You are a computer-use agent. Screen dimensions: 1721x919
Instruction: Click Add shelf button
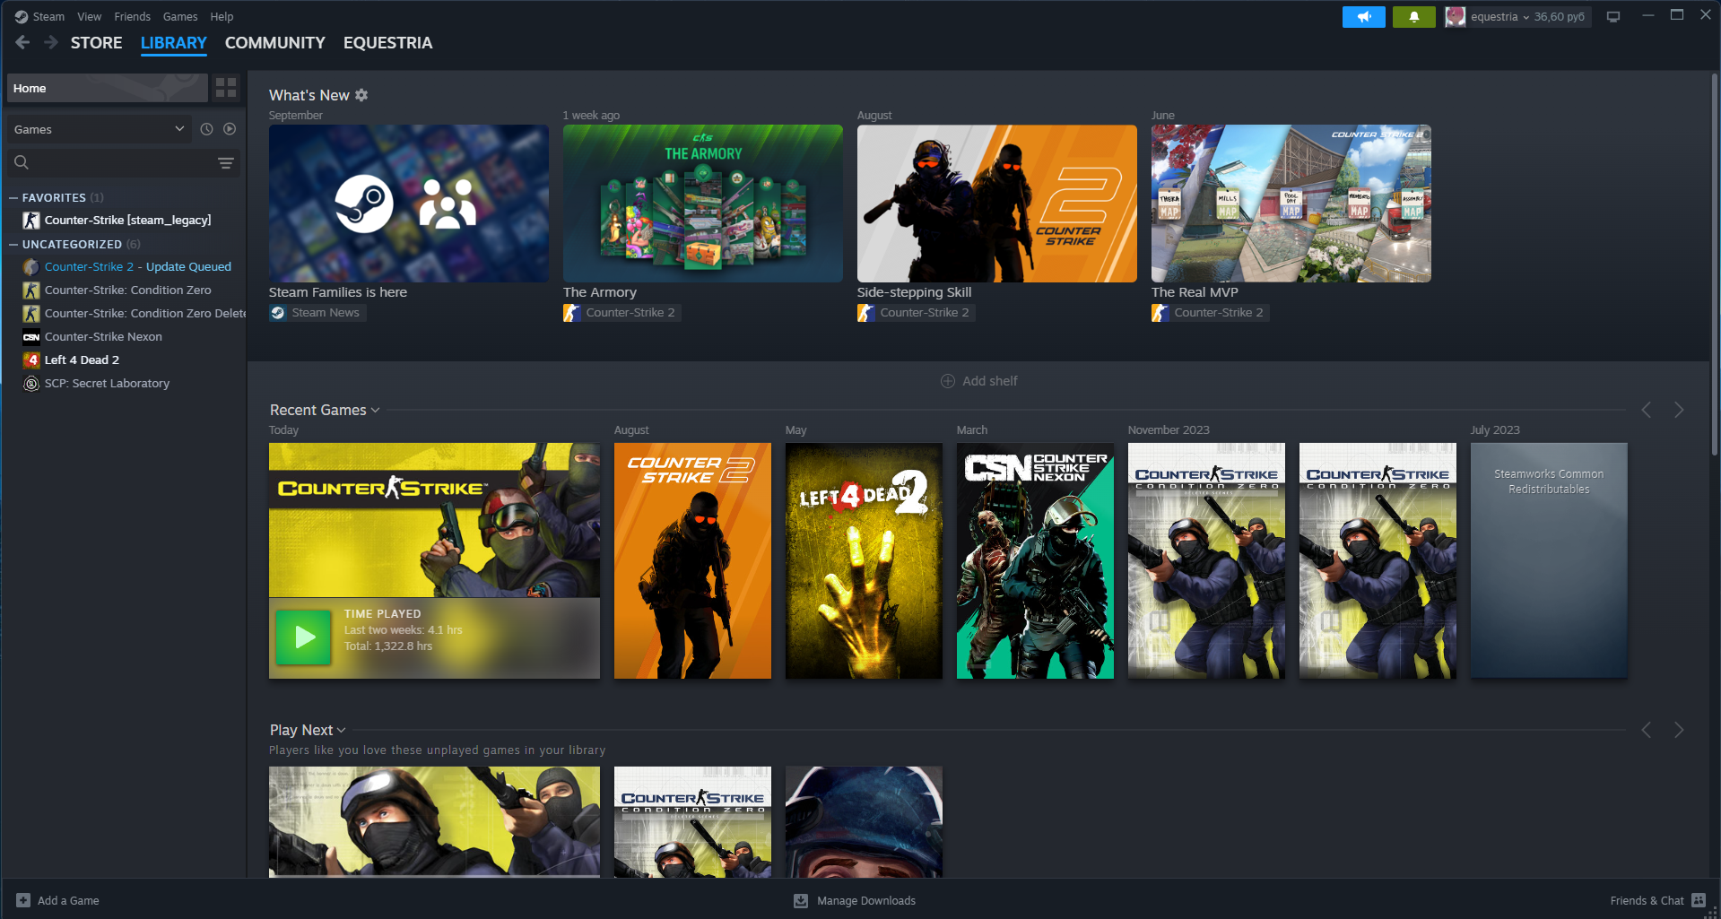point(979,381)
